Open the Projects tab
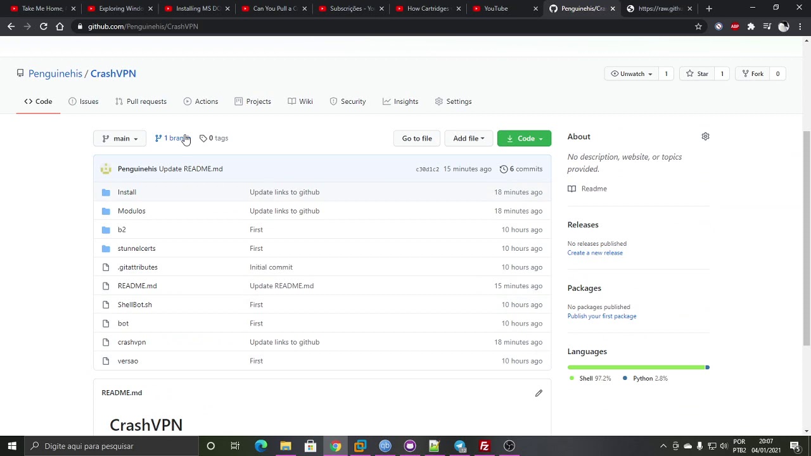811x456 pixels. pyautogui.click(x=252, y=101)
